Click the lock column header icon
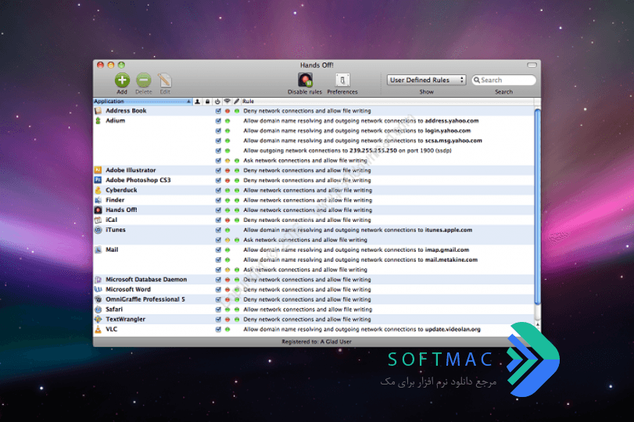The height and width of the screenshot is (422, 634). point(207,101)
